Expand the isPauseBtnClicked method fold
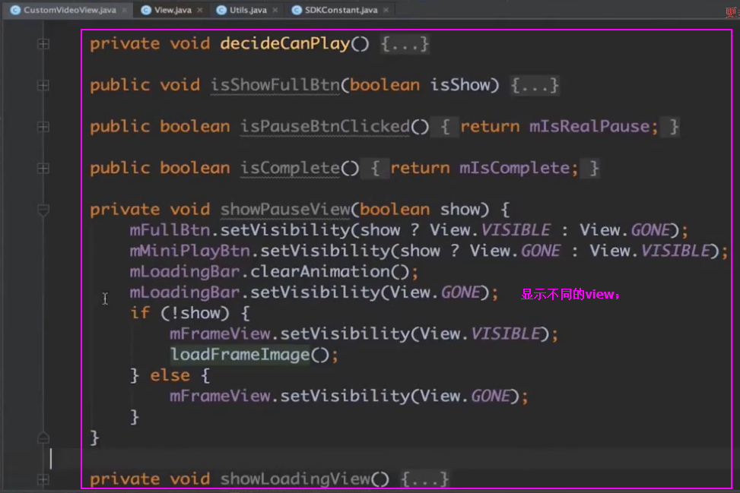 (x=43, y=127)
